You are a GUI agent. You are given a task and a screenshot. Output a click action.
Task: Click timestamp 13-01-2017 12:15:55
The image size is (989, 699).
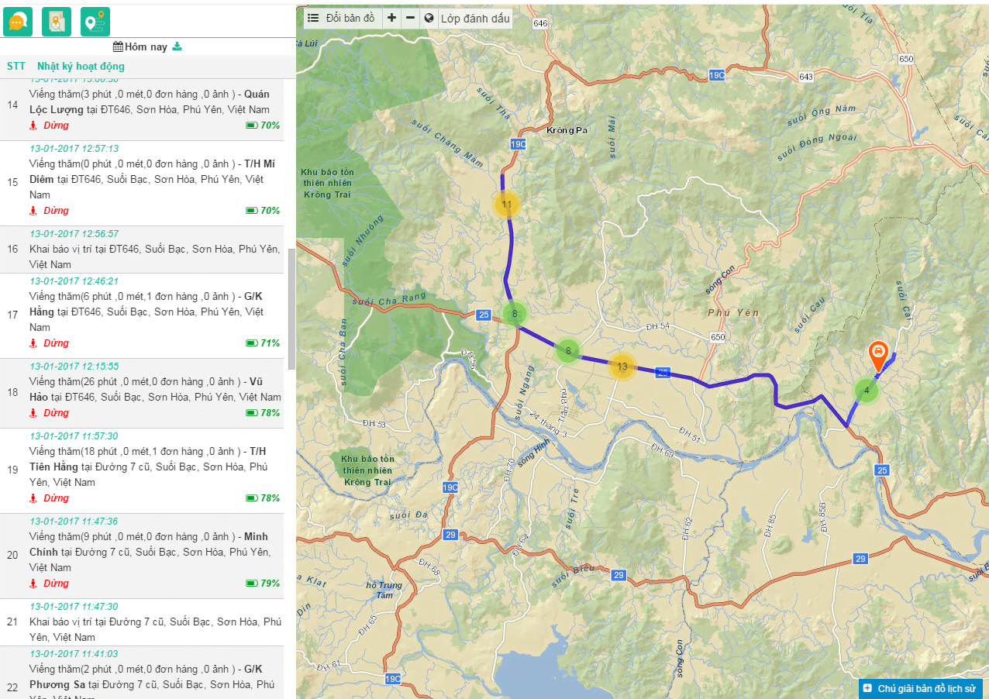coord(74,367)
